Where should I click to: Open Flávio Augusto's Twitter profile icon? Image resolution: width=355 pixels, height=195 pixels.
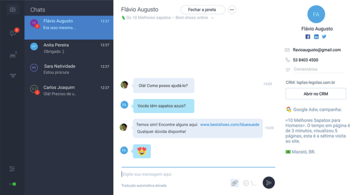point(324,36)
